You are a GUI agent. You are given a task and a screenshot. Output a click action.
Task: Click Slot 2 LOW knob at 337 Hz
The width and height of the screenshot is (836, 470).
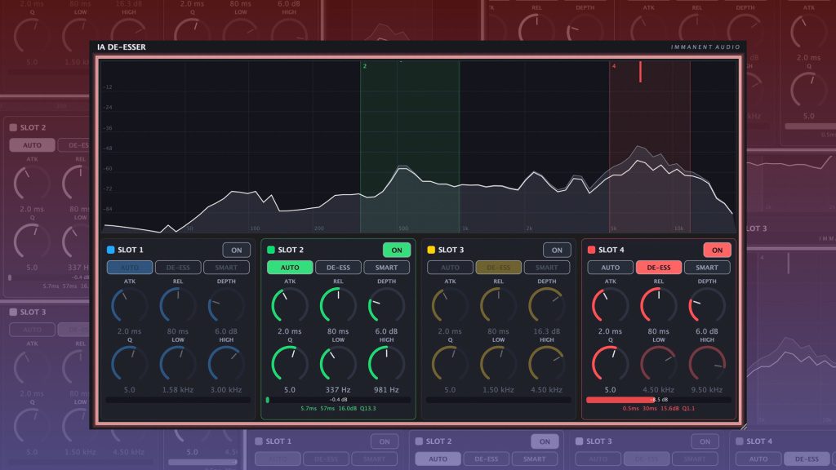pos(338,364)
